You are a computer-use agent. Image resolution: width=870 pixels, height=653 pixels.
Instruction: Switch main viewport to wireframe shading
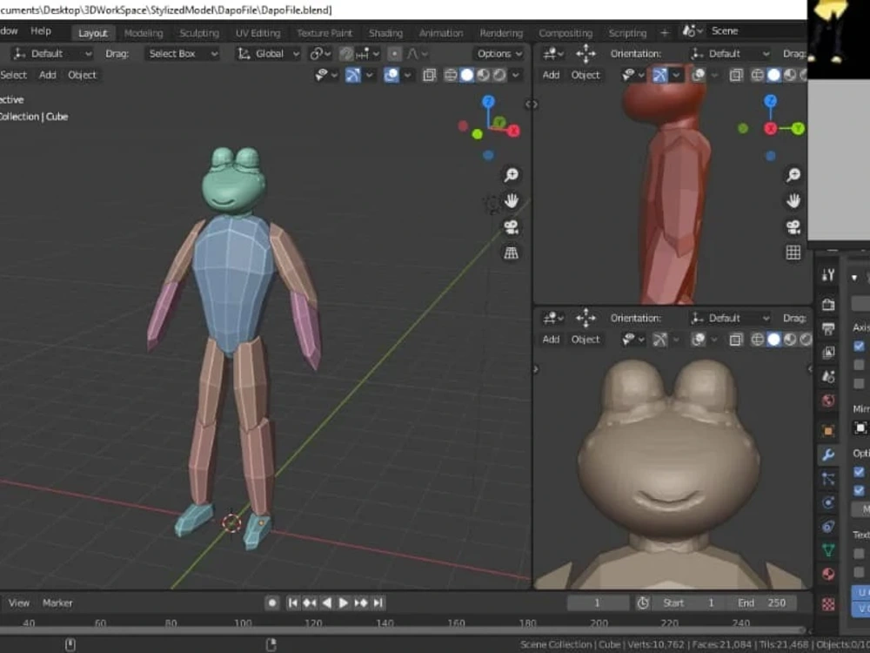[451, 75]
